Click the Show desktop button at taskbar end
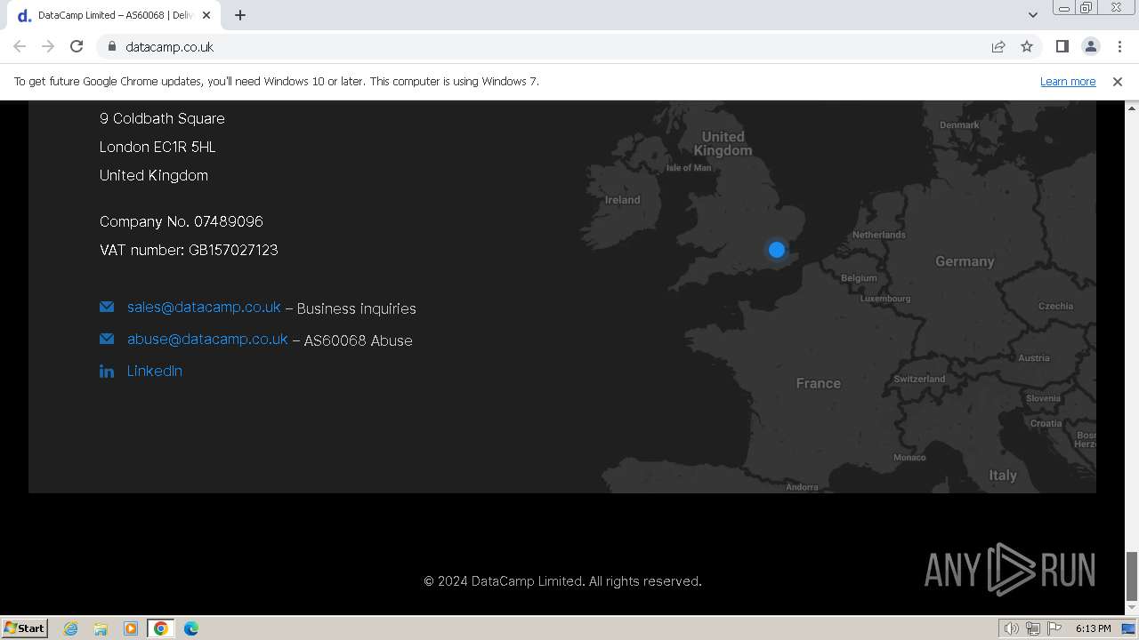The height and width of the screenshot is (640, 1139). (x=1127, y=628)
